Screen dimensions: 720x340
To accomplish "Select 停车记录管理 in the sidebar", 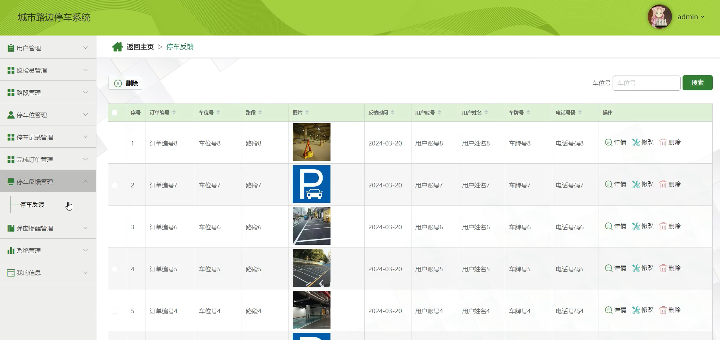I will click(48, 137).
